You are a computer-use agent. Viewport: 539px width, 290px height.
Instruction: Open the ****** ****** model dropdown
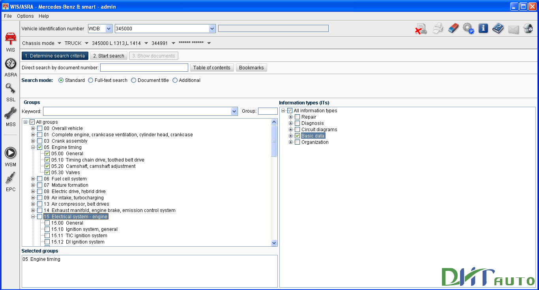point(209,43)
